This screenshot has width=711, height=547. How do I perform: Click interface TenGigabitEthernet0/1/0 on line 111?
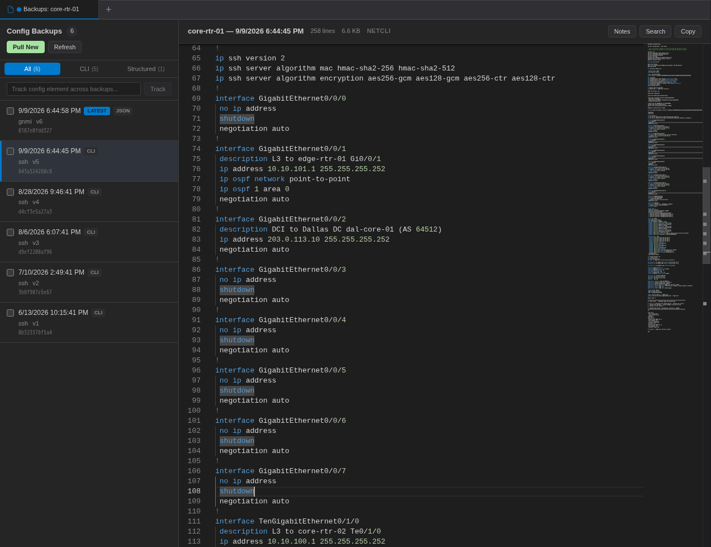287,521
